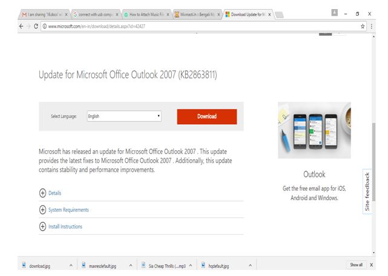Switch to the 'connect with usb' tab

point(94,15)
